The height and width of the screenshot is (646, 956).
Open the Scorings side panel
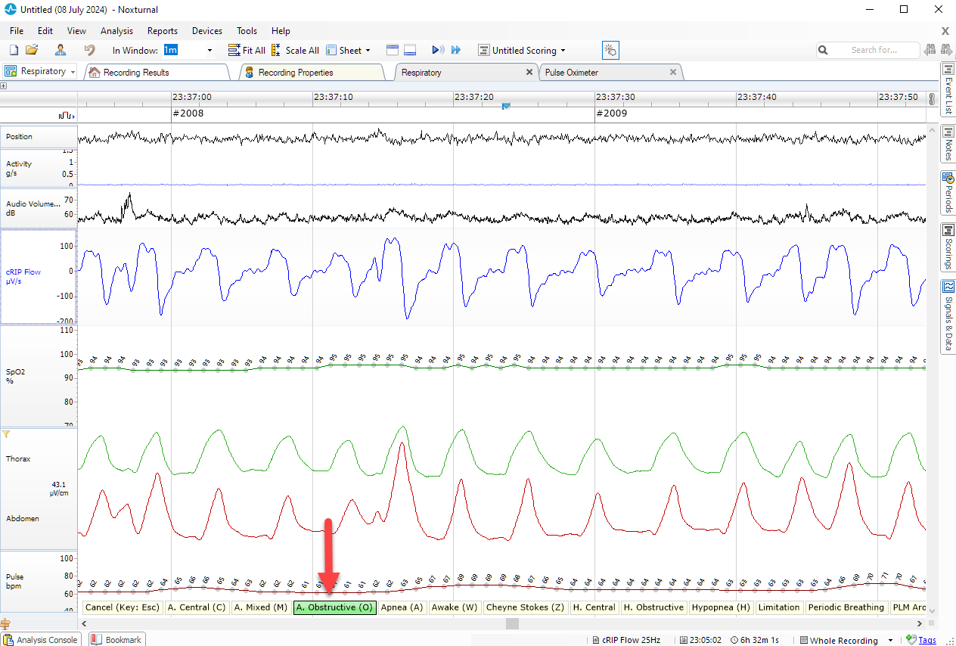click(x=948, y=247)
